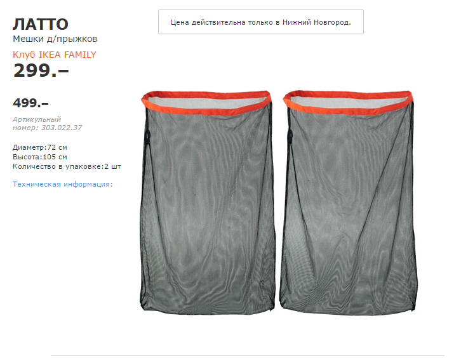The image size is (454, 358).
Task: Select the article number 303.022.37
Action: click(62, 128)
